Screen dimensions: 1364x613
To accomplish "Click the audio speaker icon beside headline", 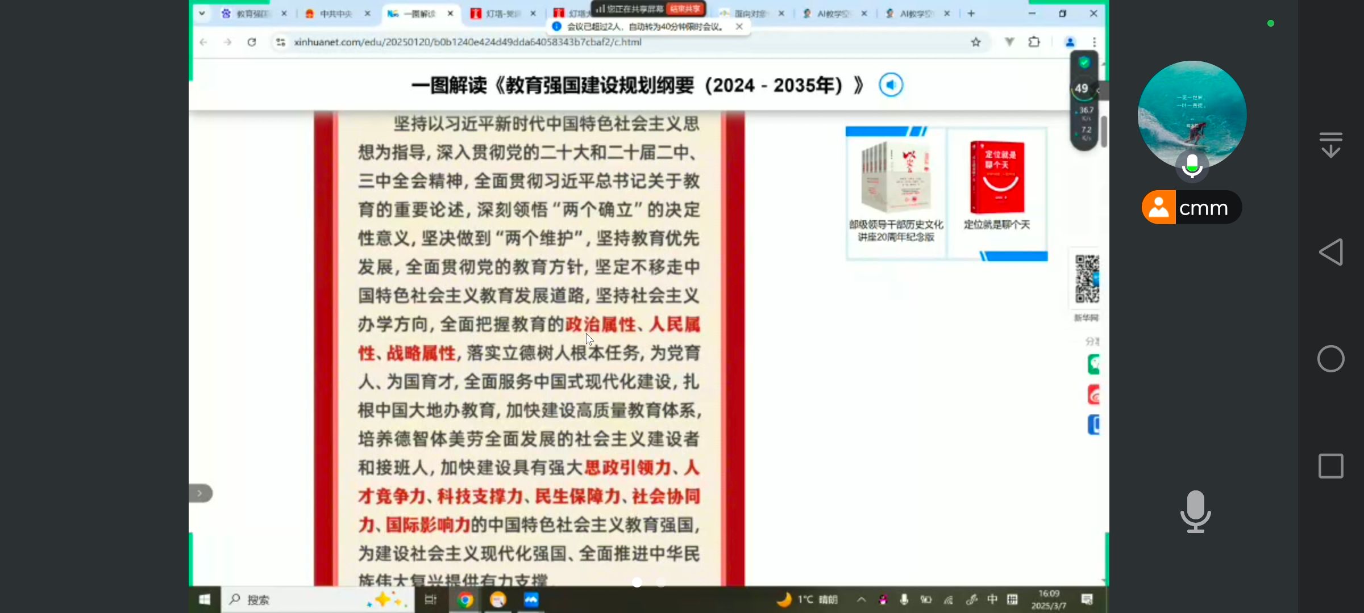I will point(891,85).
